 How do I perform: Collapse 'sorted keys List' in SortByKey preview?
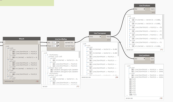pyautogui.click(x=48, y=68)
